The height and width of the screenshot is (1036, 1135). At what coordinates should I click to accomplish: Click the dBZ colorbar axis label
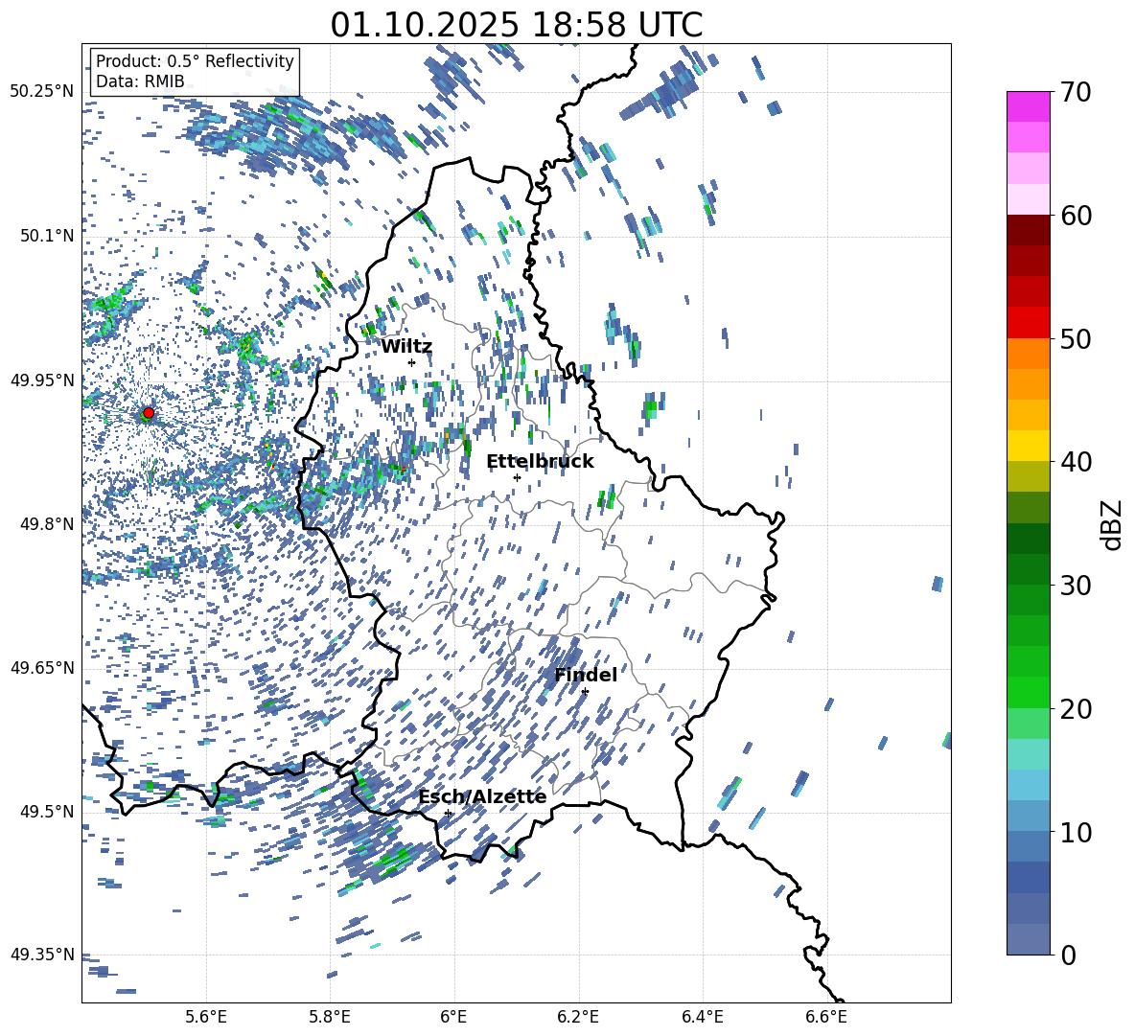click(x=1111, y=524)
